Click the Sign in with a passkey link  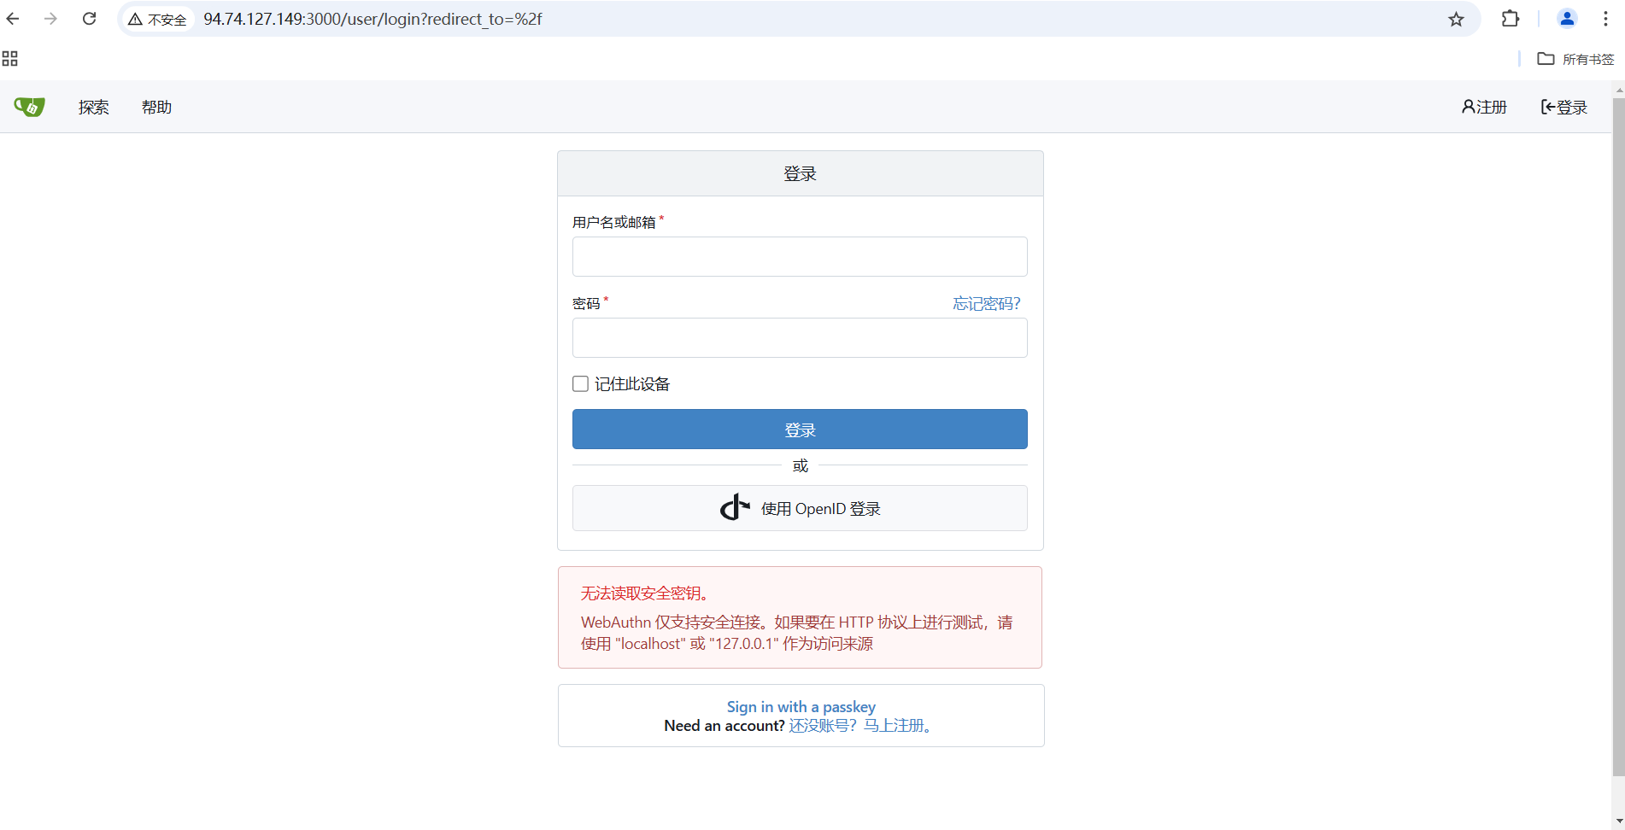click(x=800, y=706)
